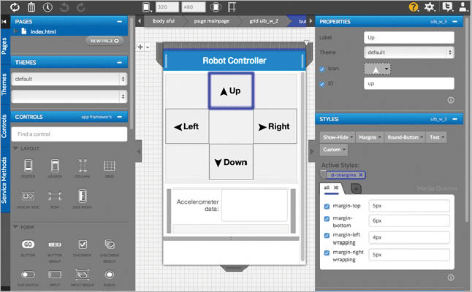The height and width of the screenshot is (292, 472).
Task: Uncheck the margin-left wrapping checkbox
Action: (327, 235)
